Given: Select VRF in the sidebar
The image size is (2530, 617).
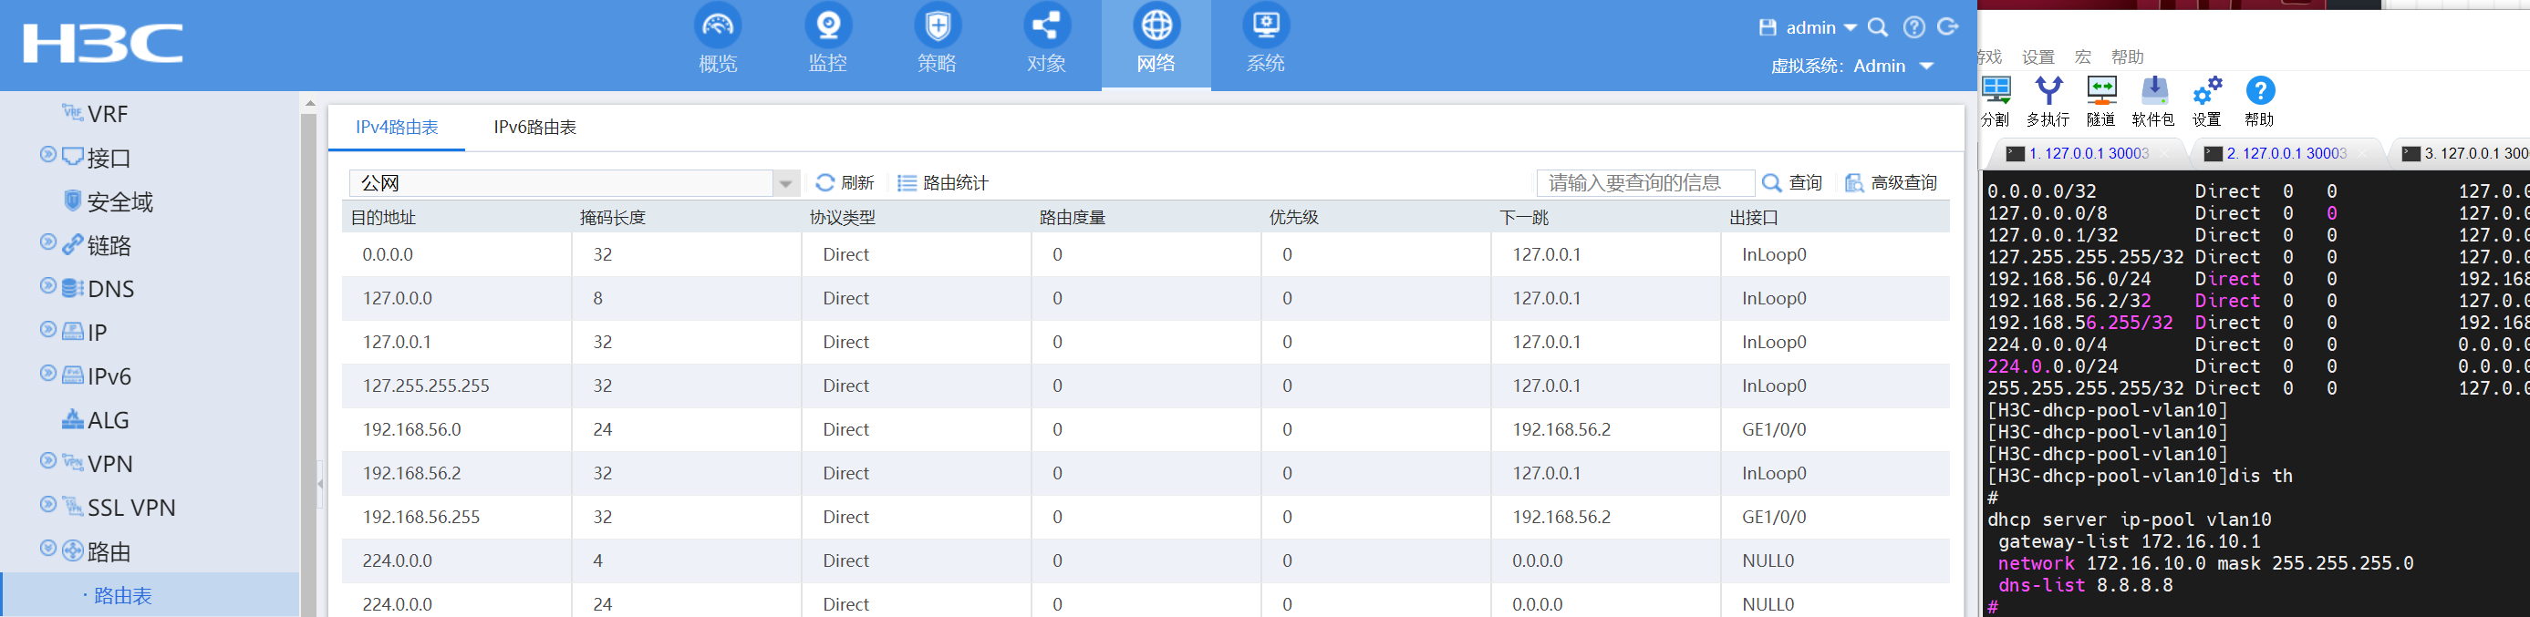Looking at the screenshot, I should [108, 114].
